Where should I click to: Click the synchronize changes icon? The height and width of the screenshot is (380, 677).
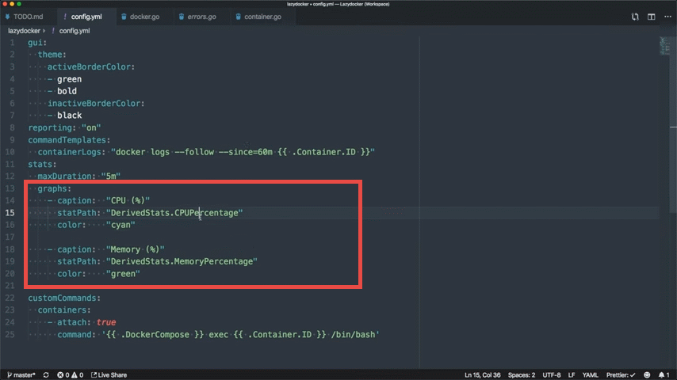click(46, 374)
